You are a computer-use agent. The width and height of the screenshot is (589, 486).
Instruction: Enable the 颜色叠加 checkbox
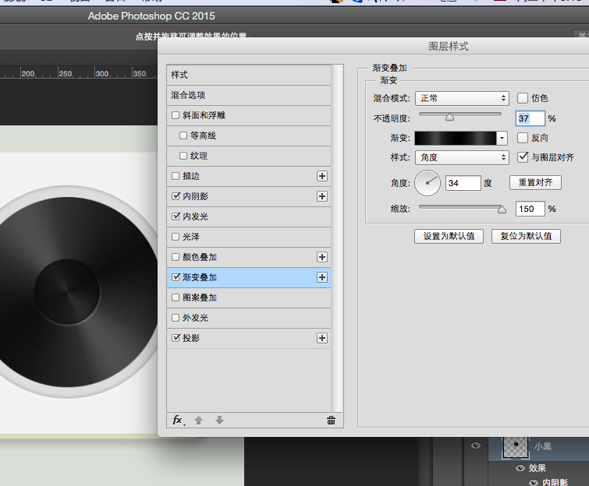[x=176, y=257]
